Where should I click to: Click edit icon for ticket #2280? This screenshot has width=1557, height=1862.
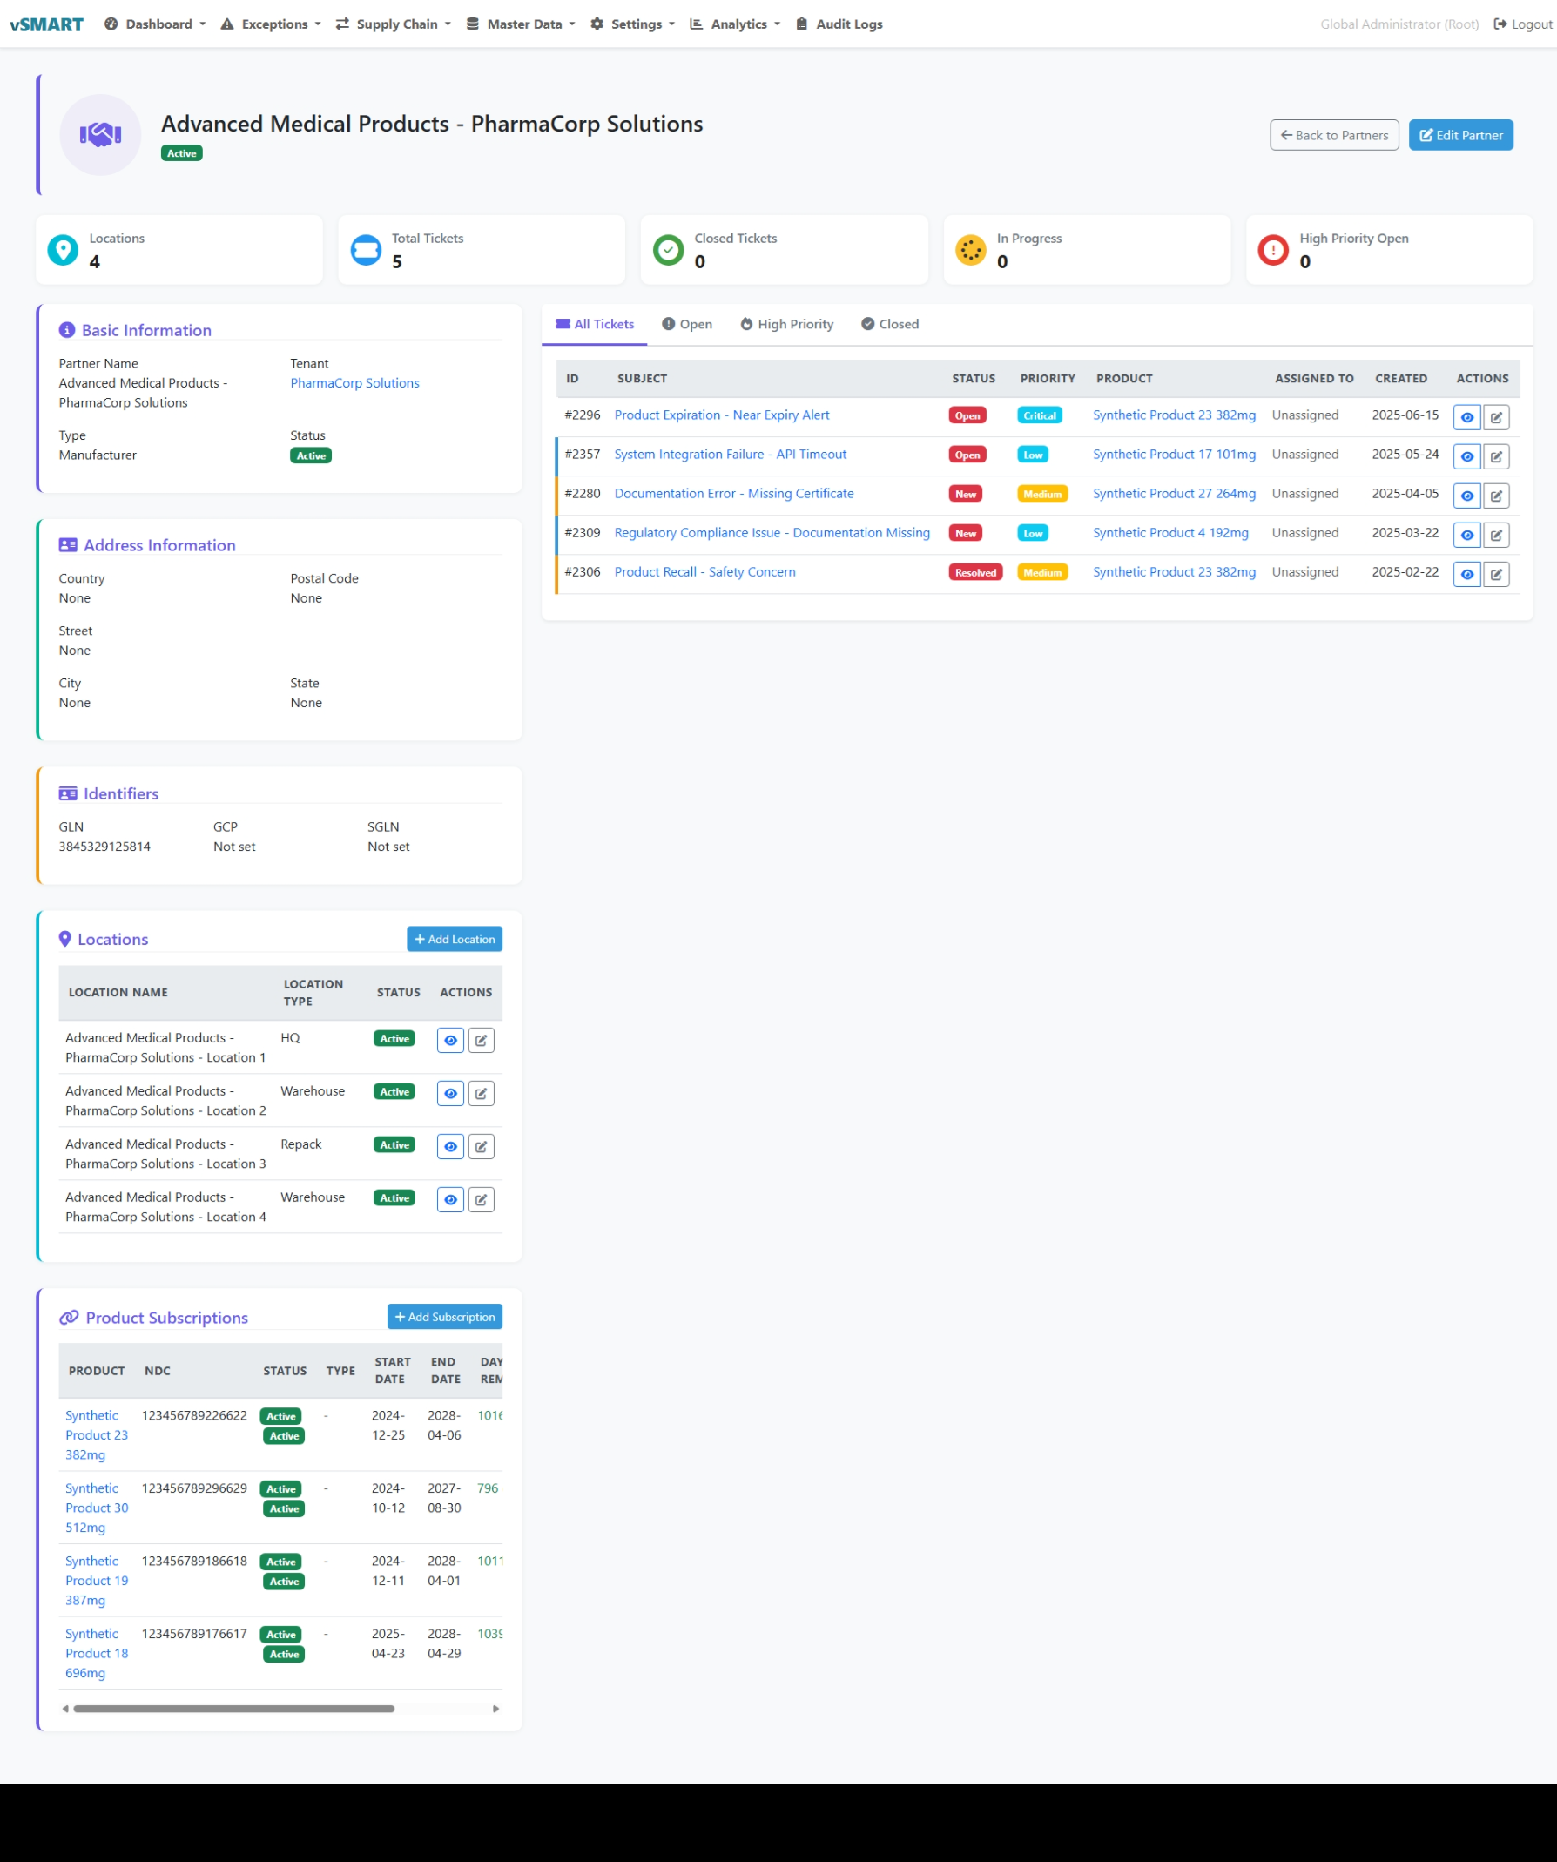[x=1496, y=496]
